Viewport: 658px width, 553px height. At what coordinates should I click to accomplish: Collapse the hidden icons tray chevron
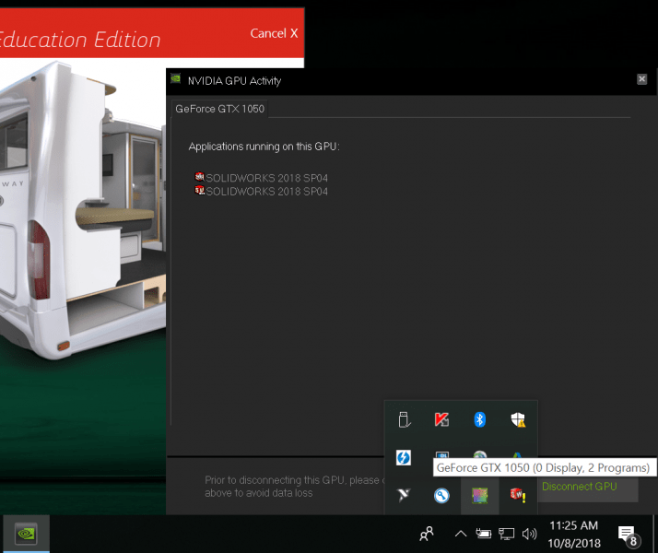pyautogui.click(x=461, y=534)
